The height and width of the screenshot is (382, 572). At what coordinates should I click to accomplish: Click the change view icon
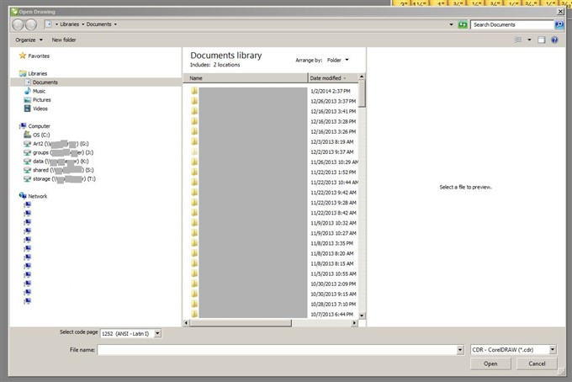517,40
